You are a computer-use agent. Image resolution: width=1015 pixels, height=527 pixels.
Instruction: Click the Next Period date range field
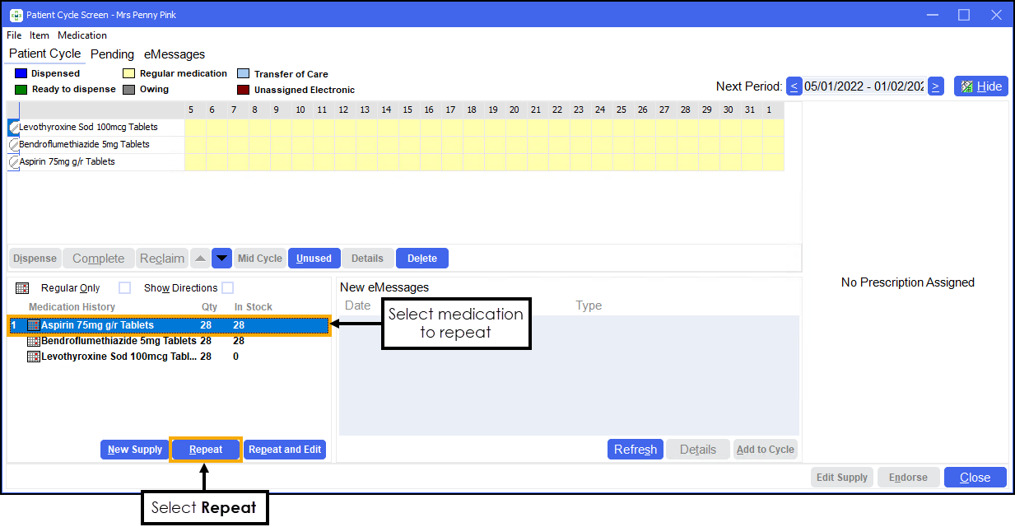[x=864, y=86]
